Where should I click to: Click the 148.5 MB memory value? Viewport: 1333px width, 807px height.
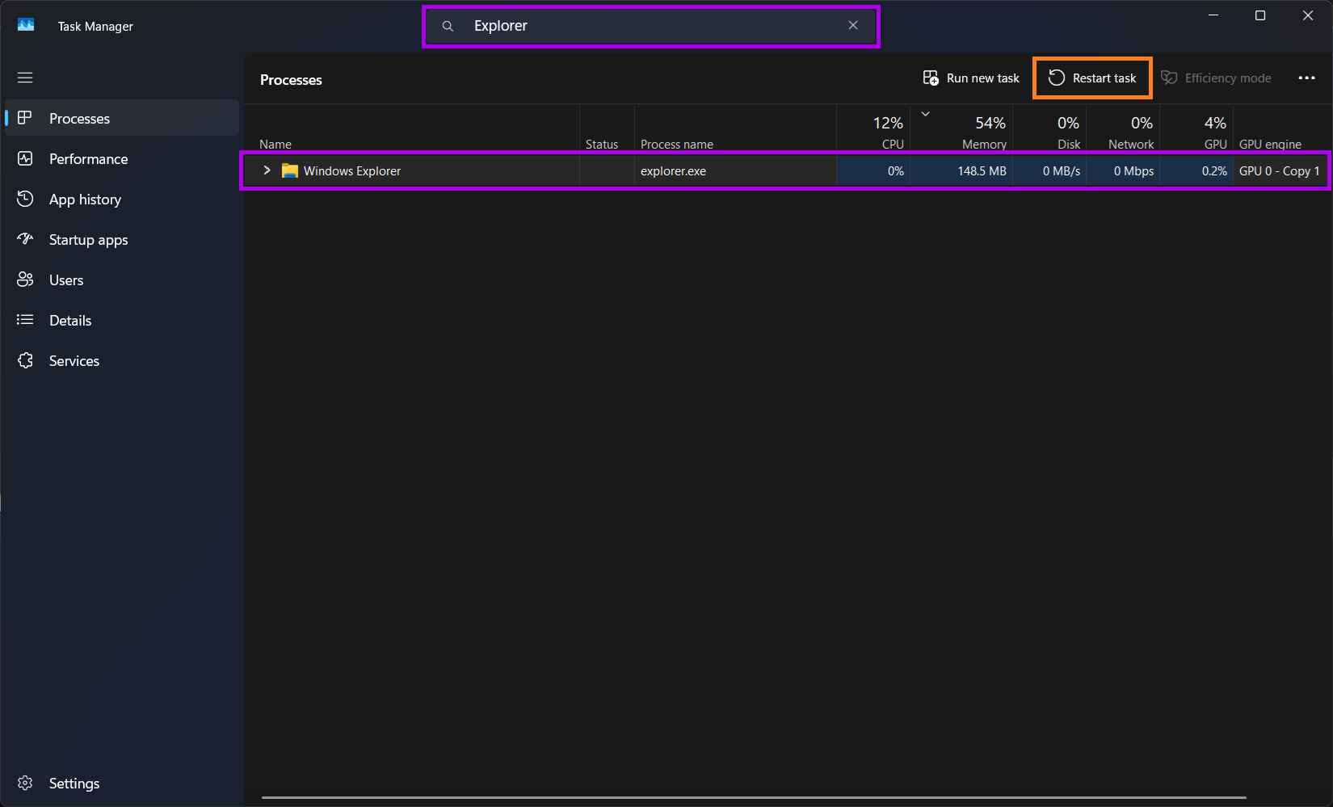point(982,171)
